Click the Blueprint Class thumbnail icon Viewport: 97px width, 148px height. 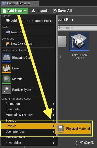click(7, 57)
